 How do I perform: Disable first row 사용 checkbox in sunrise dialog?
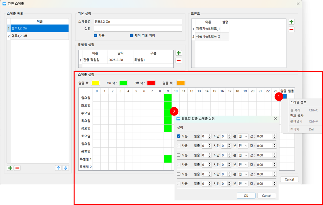[179, 136]
